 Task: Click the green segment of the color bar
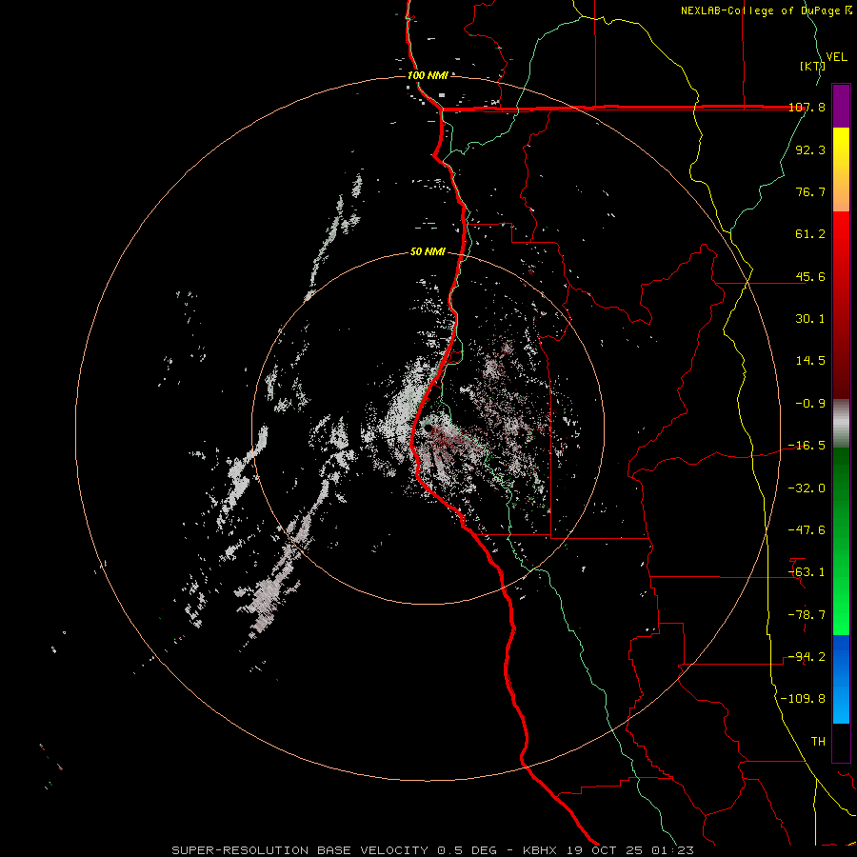pyautogui.click(x=841, y=541)
